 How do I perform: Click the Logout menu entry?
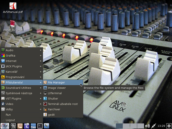pyautogui.click(x=22, y=120)
